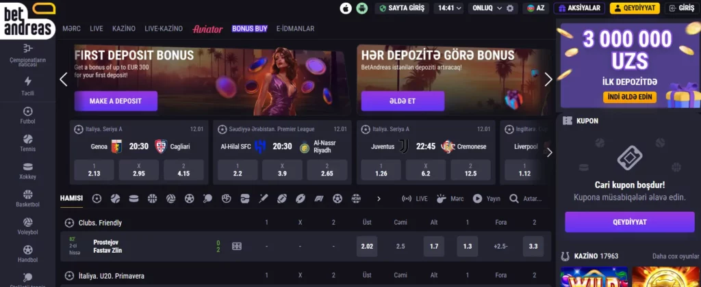Show more sports with the filter row chevron

[x=379, y=199]
